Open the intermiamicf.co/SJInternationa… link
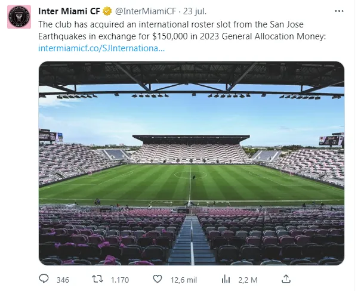 101,48
